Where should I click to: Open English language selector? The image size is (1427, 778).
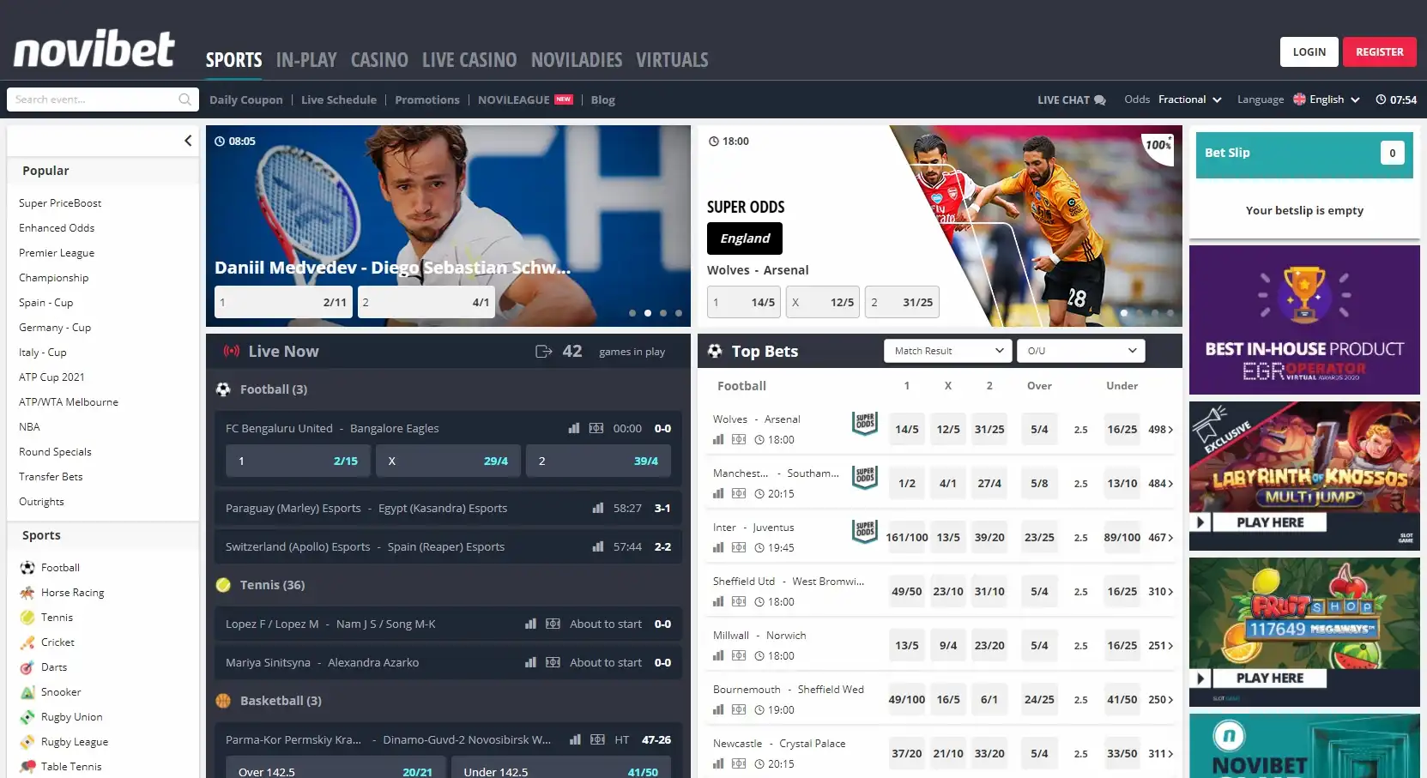1327,100
